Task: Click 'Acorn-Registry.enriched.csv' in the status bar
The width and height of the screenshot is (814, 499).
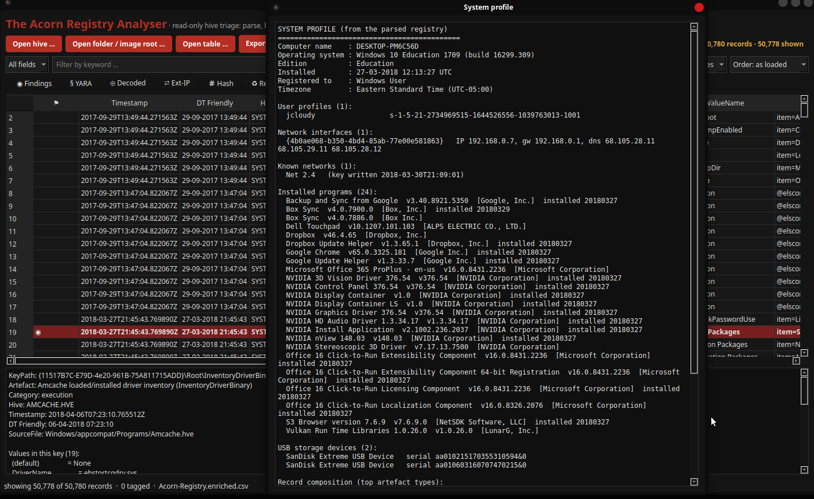Action: coord(204,486)
